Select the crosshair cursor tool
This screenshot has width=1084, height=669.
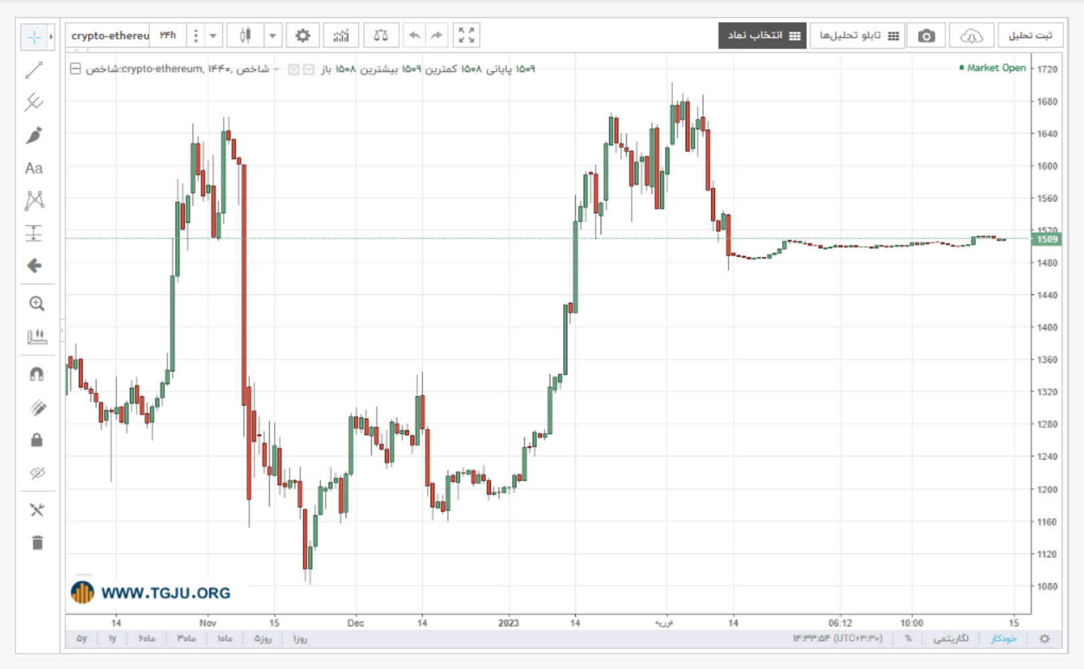pyautogui.click(x=33, y=37)
